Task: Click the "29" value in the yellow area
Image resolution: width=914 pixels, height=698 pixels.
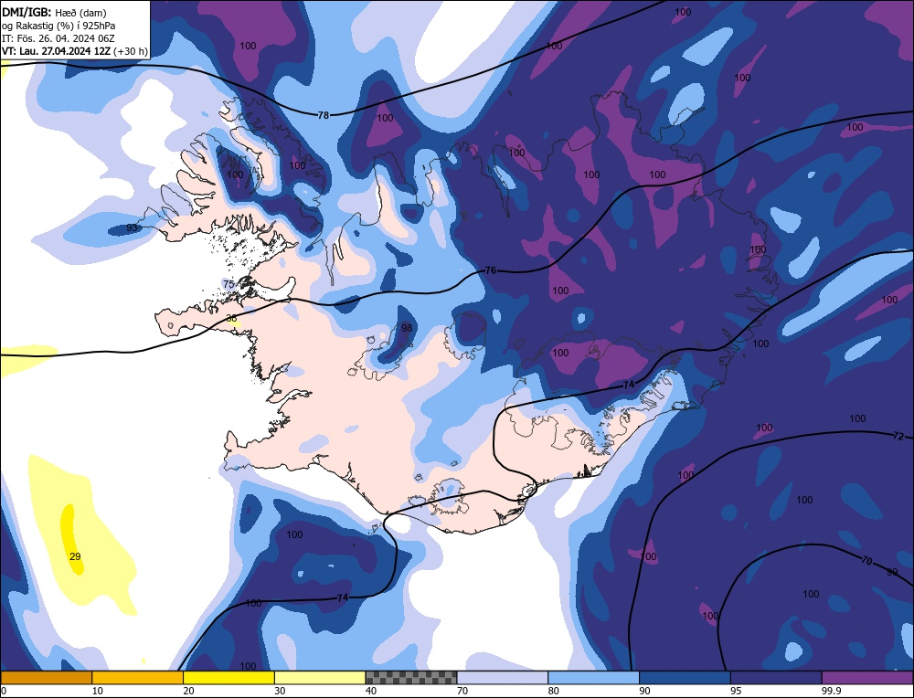Action: (x=75, y=556)
